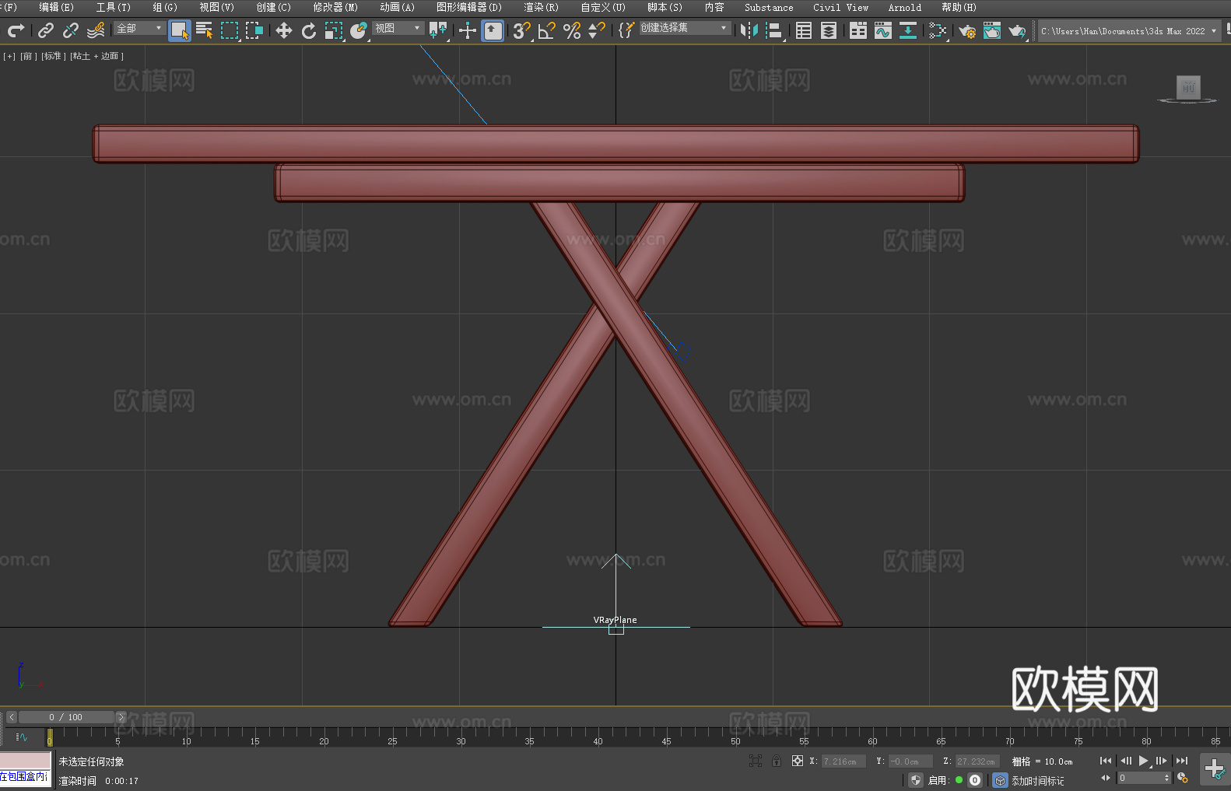1231x791 pixels.
Task: Toggle Angle Snap
Action: point(547,30)
